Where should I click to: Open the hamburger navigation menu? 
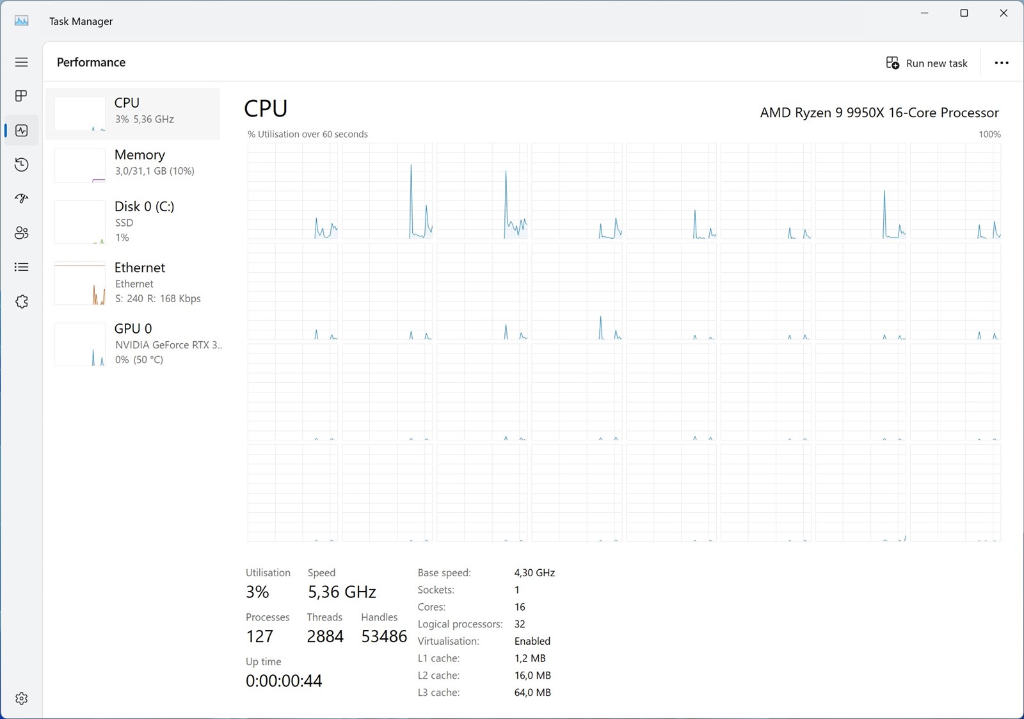[22, 62]
